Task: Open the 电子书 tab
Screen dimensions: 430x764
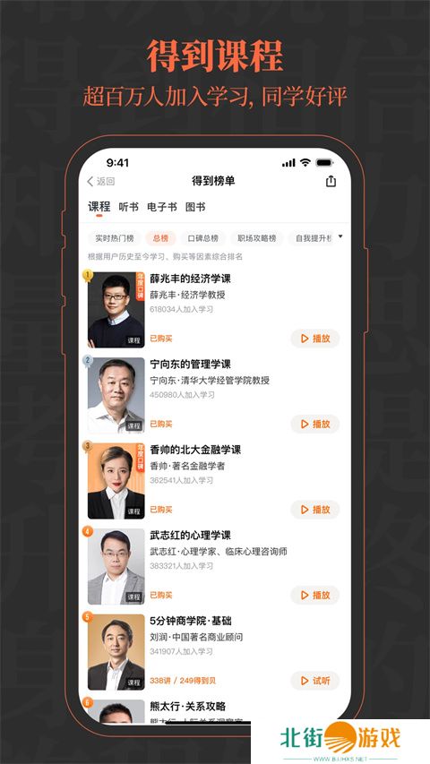Action: point(162,207)
